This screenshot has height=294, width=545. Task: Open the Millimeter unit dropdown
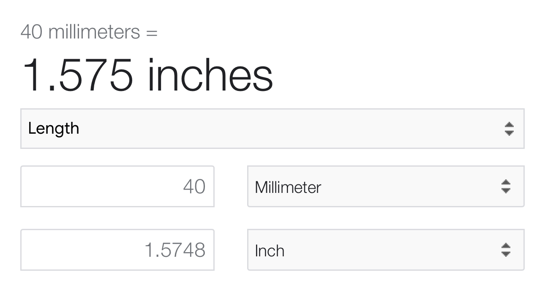click(386, 187)
